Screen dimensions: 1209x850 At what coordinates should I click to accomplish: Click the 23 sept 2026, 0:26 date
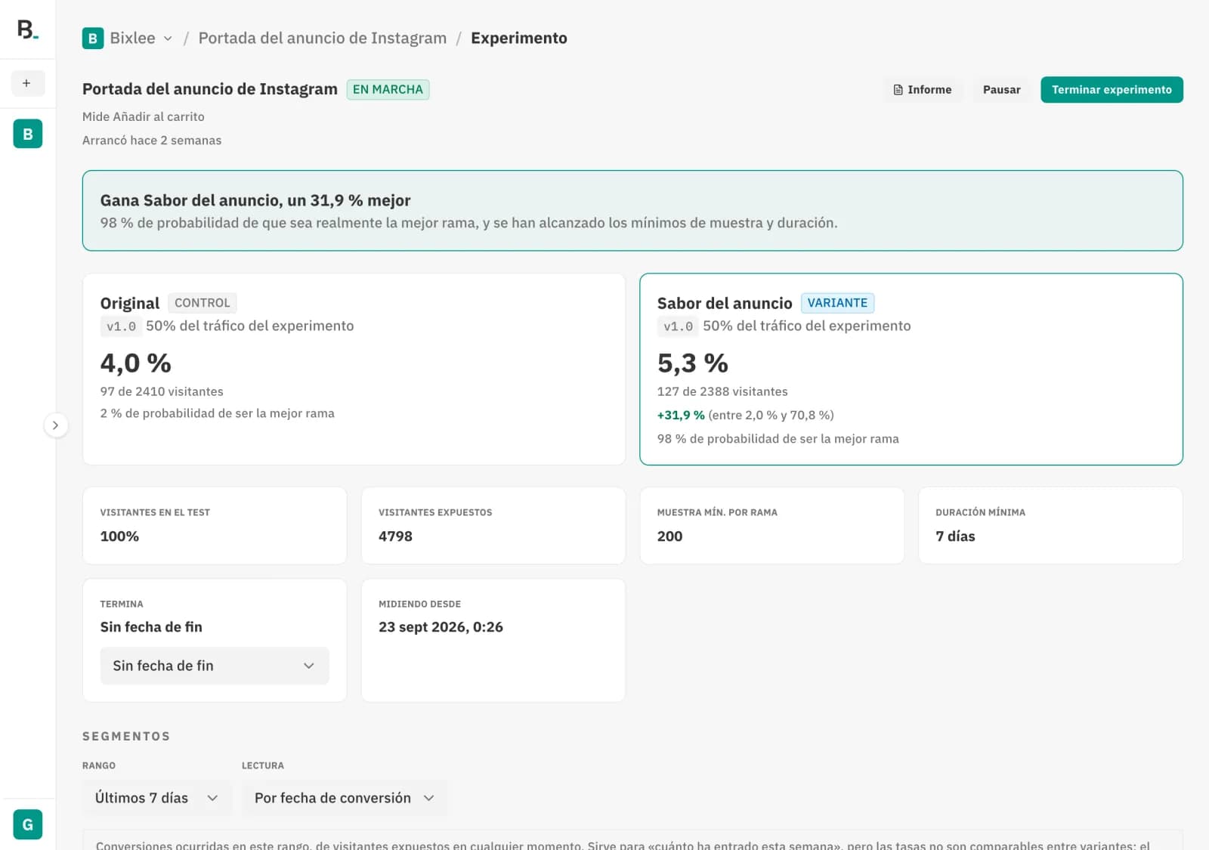tap(441, 627)
